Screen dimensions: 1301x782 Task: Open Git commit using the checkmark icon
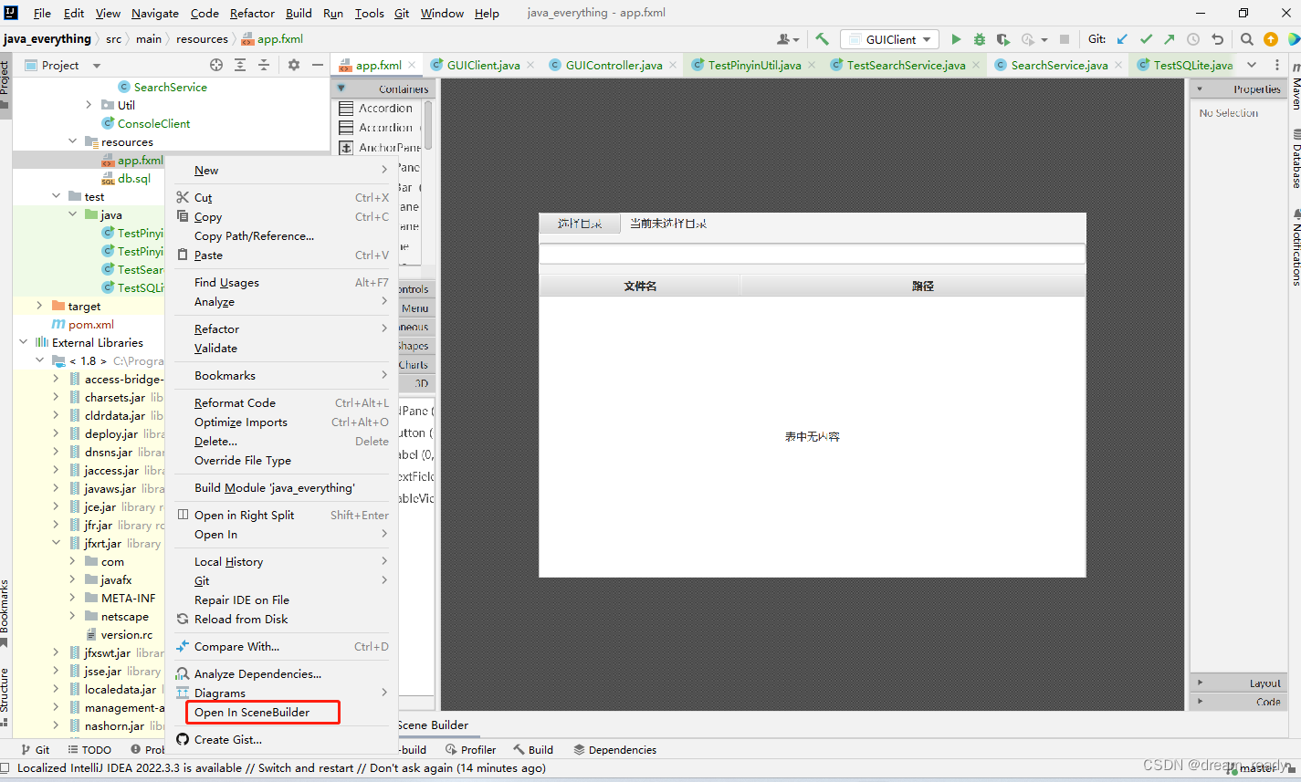click(x=1146, y=39)
